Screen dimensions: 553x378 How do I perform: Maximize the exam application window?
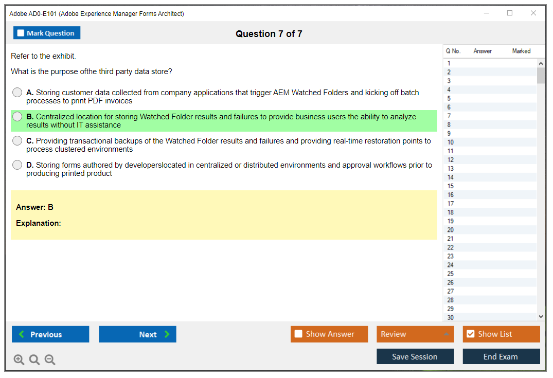click(x=510, y=13)
